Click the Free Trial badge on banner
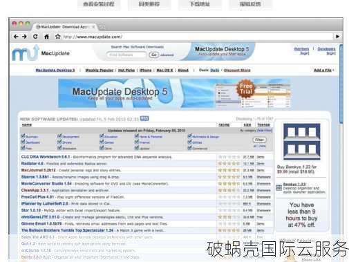349x262 pixels. (245, 89)
